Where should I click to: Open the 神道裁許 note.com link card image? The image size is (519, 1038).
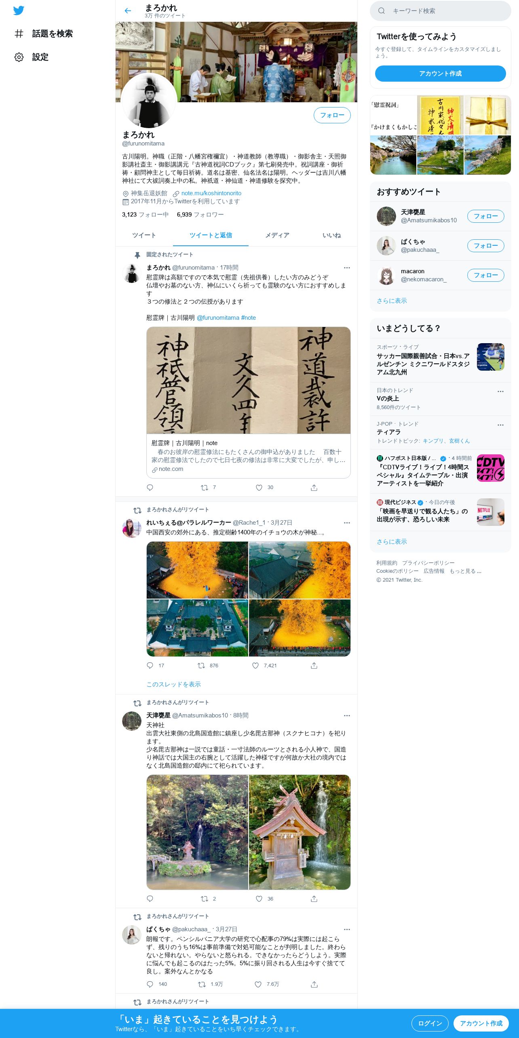point(249,380)
